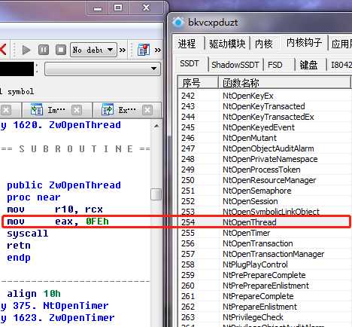
Task: Select row 257 NtOpenTransactionManager
Action: tap(265, 254)
